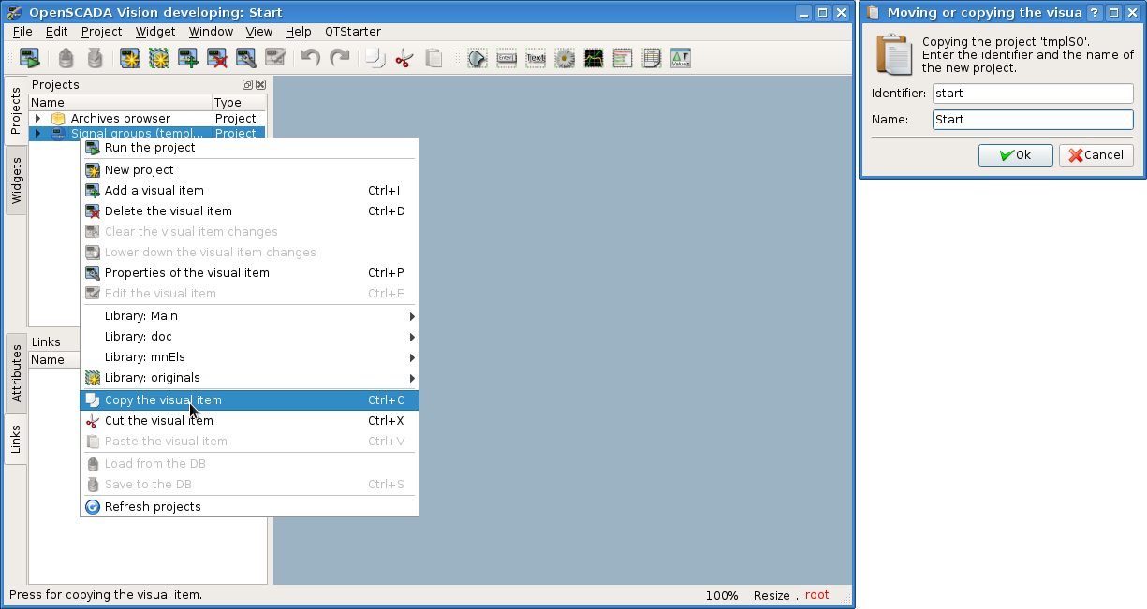Screen dimensions: 1147x609
Task: Switch to the Attributes side tab
Action: 16,373
